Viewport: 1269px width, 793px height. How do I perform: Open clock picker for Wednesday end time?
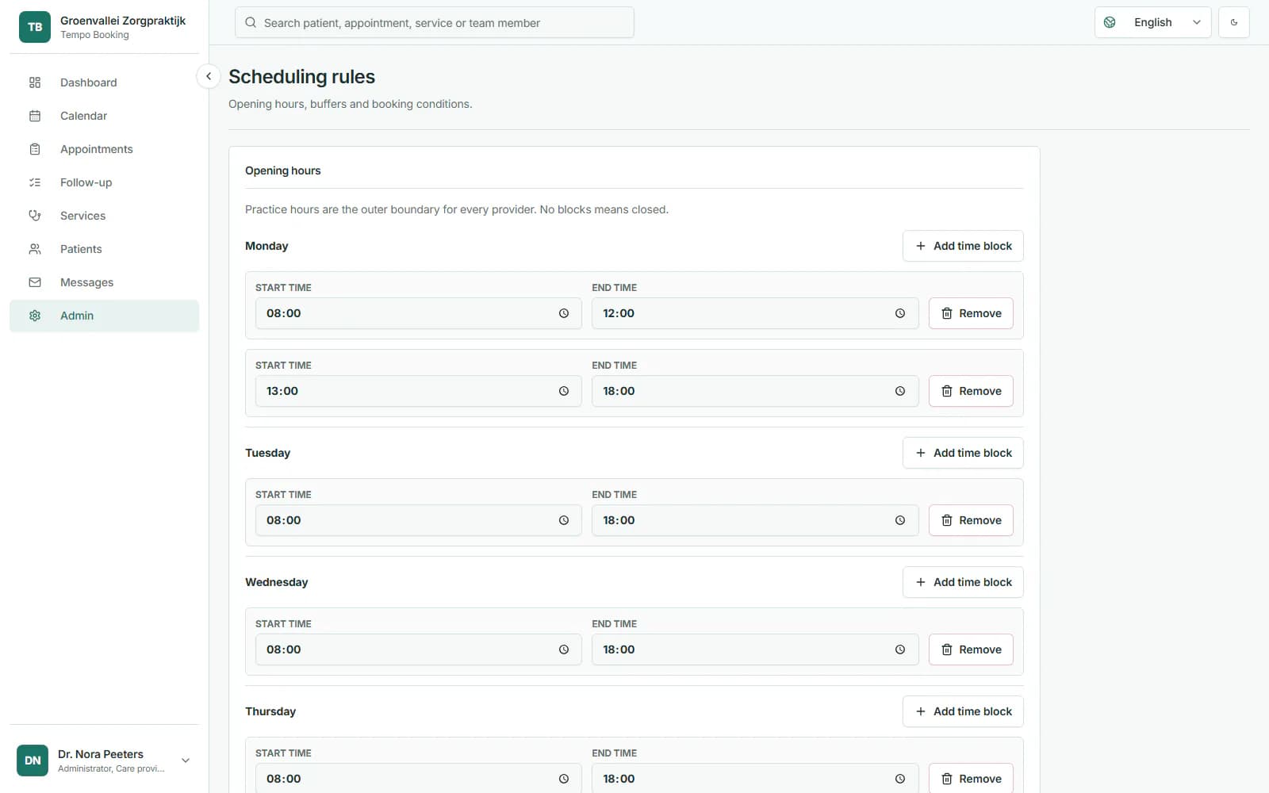(900, 649)
